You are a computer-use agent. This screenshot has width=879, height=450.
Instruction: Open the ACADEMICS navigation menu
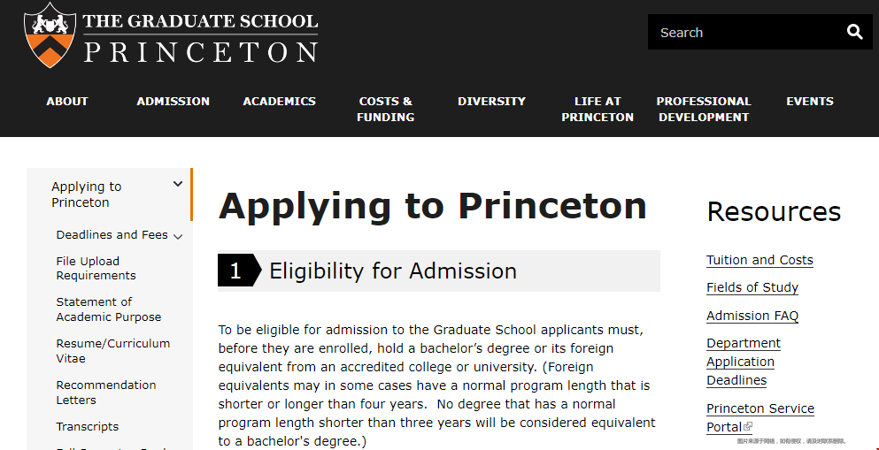coord(279,102)
